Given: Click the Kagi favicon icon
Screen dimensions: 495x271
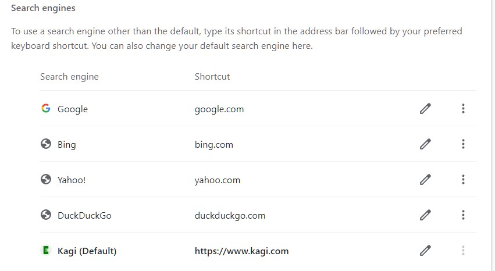Looking at the screenshot, I should click(46, 251).
